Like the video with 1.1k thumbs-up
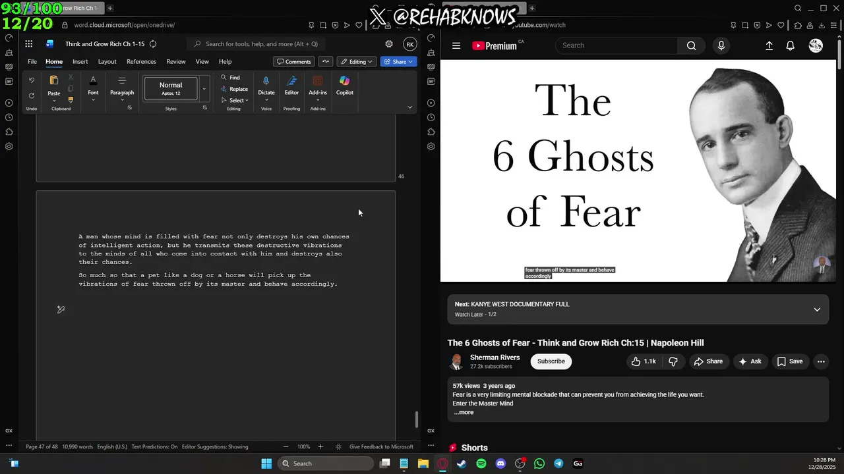This screenshot has height=474, width=844. (x=644, y=361)
